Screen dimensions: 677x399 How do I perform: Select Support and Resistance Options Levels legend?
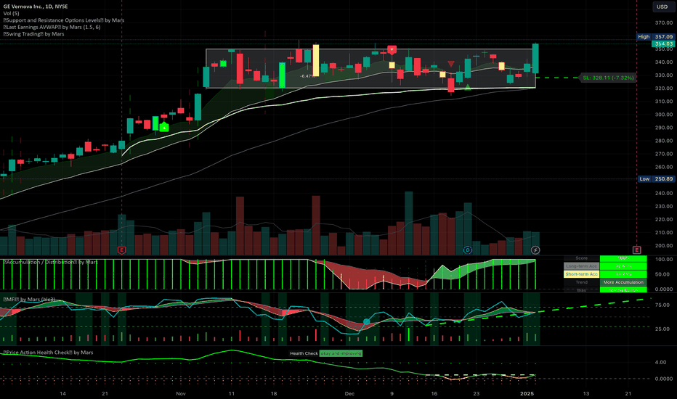64,20
